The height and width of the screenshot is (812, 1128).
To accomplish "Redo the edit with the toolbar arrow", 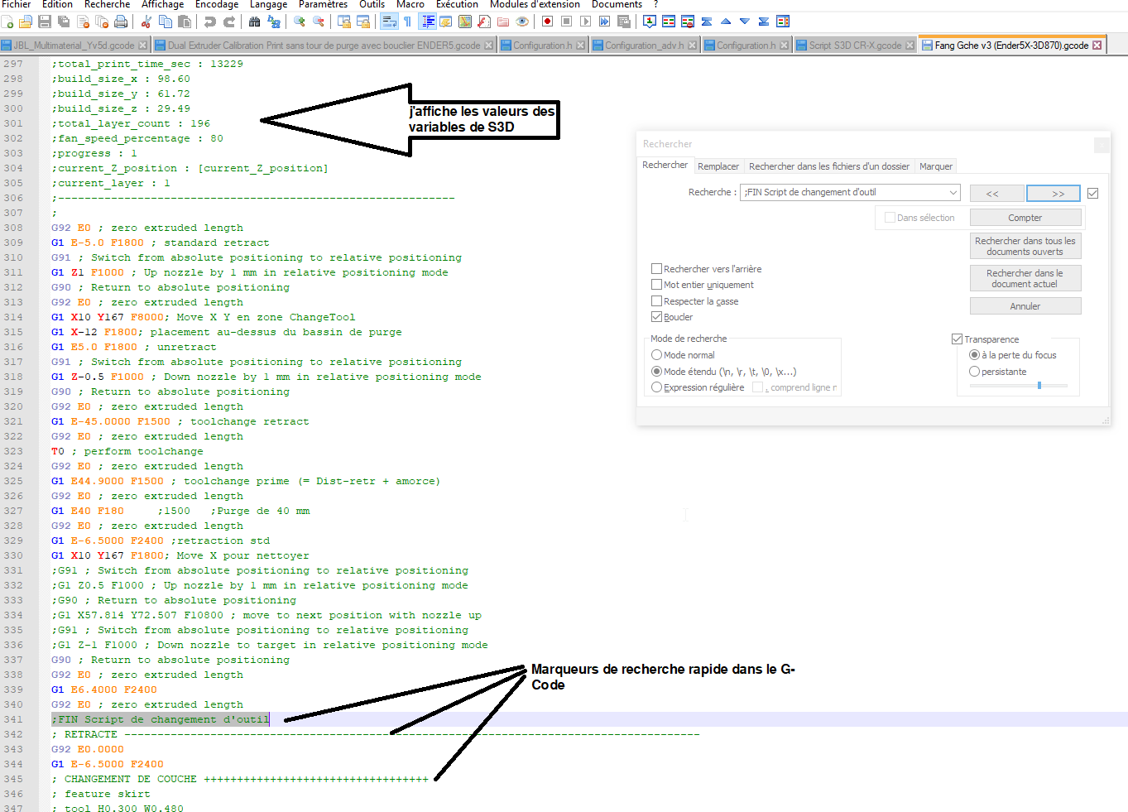I will tap(229, 22).
